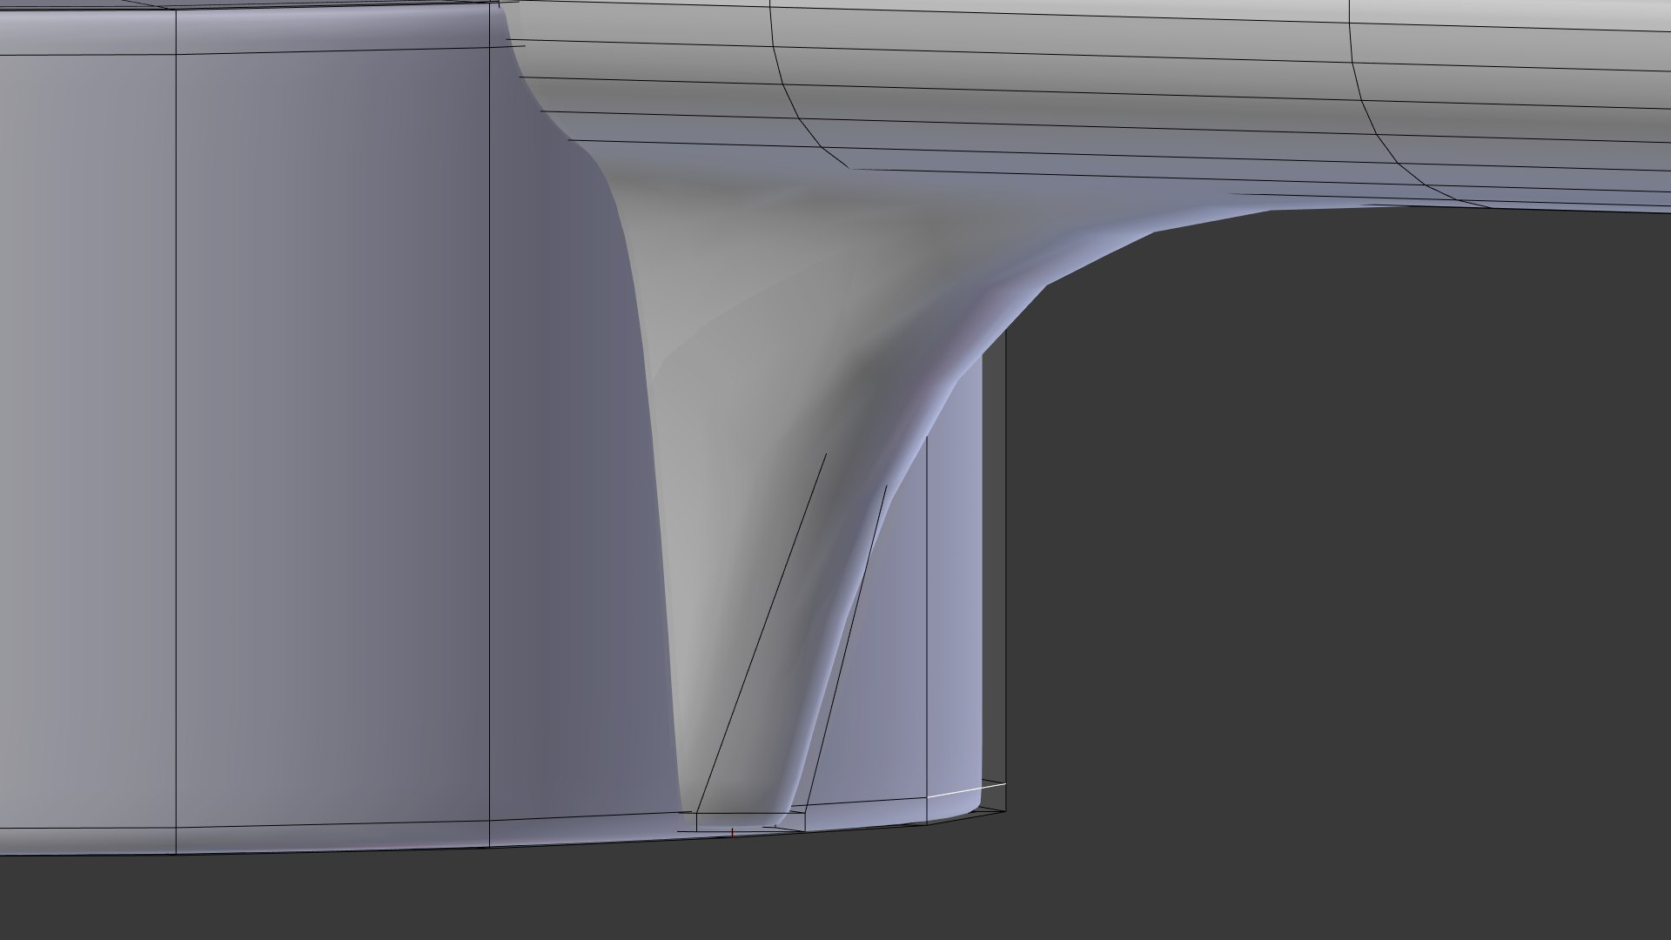
Task: Click the small red marker at the mesh bottom
Action: (732, 833)
